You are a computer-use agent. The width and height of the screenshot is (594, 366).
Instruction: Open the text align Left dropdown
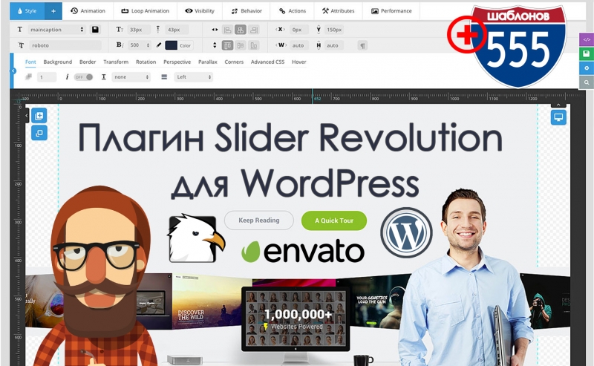(194, 77)
